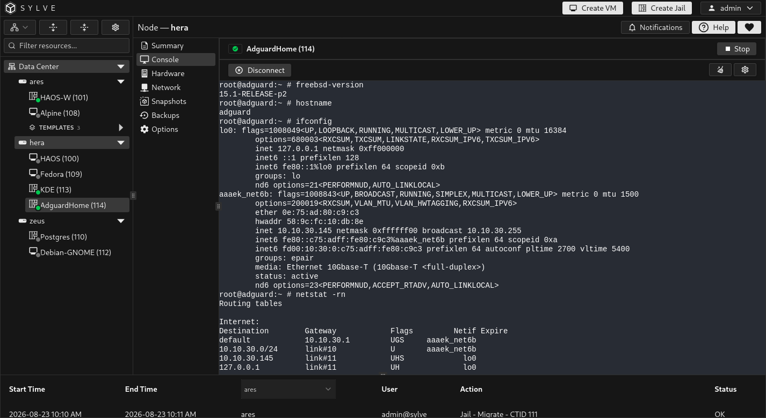
Task: Collapse the Data Center tree node
Action: pos(121,66)
